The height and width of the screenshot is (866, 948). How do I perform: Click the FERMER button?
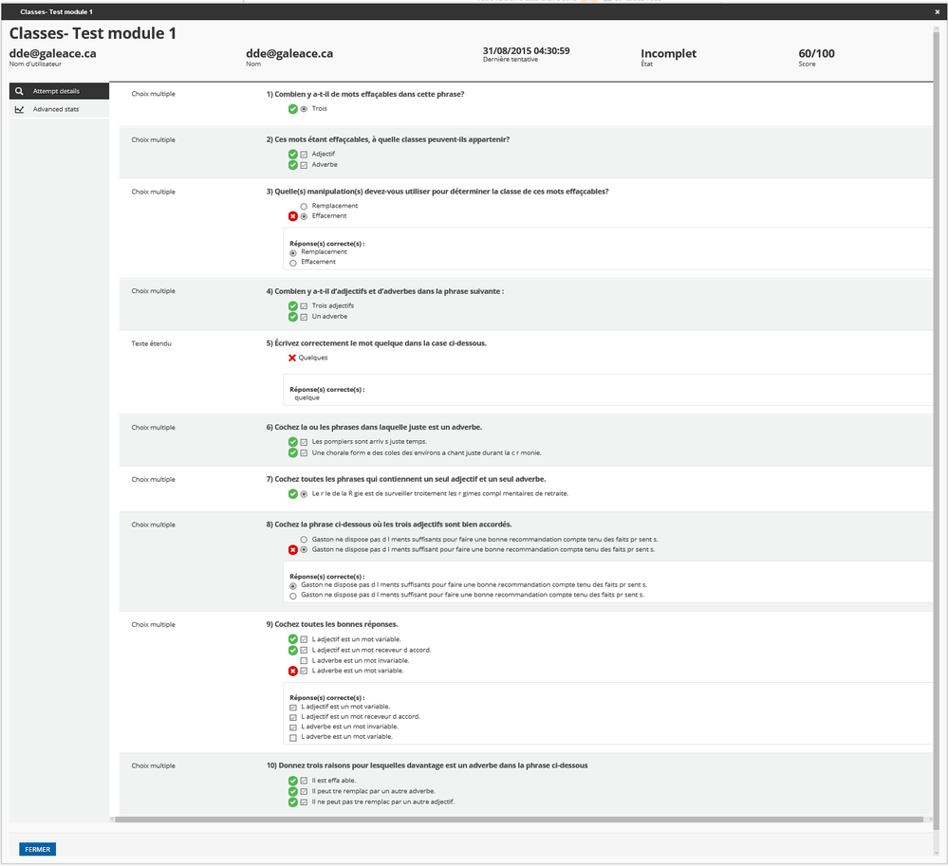click(x=38, y=849)
